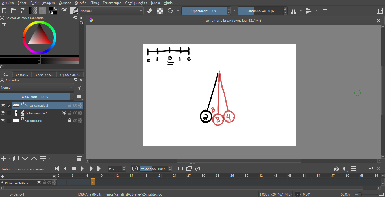
Task: Hide the Background layer
Action: tap(3, 121)
